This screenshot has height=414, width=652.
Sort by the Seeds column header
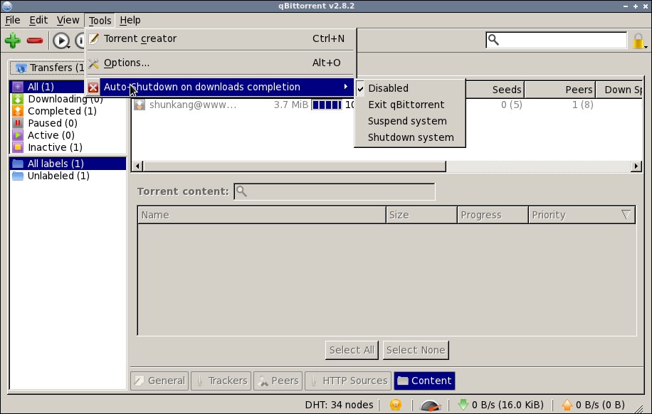495,90
